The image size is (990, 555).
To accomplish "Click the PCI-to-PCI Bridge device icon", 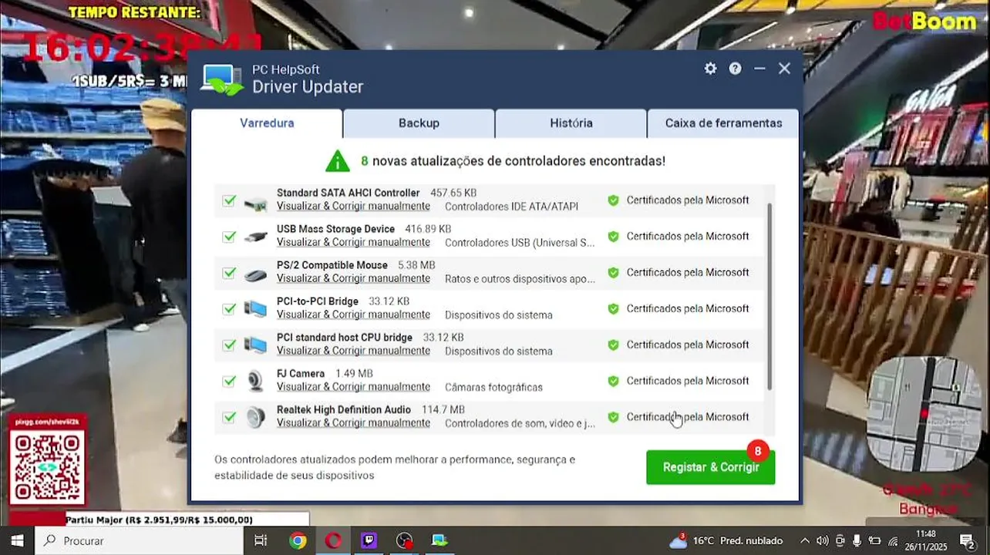I will click(x=255, y=309).
